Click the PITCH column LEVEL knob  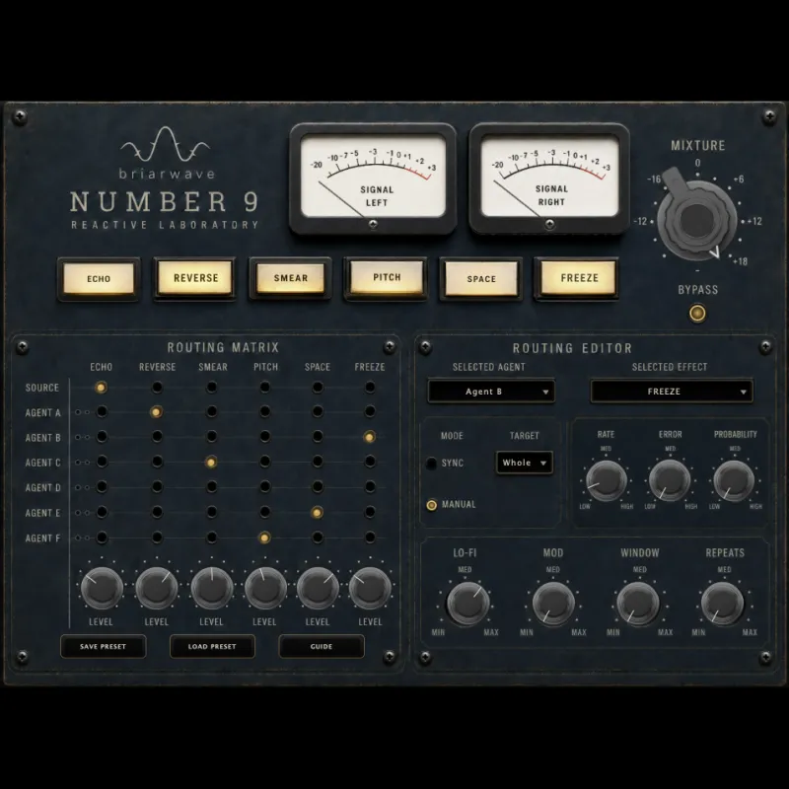tap(265, 588)
